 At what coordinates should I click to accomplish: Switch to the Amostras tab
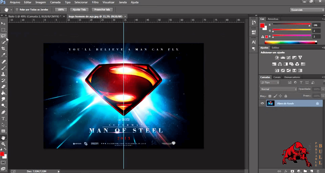coord(273,19)
